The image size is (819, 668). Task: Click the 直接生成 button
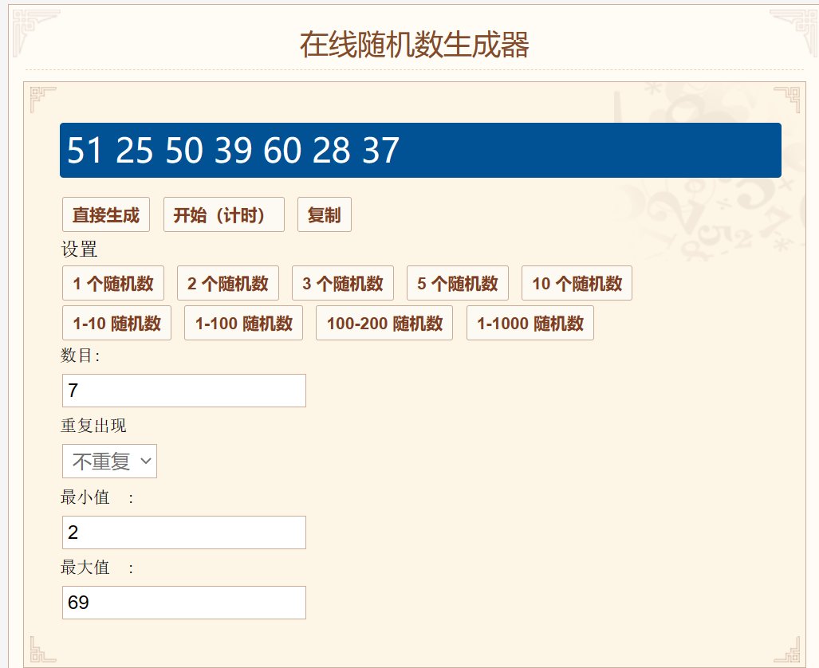[106, 214]
